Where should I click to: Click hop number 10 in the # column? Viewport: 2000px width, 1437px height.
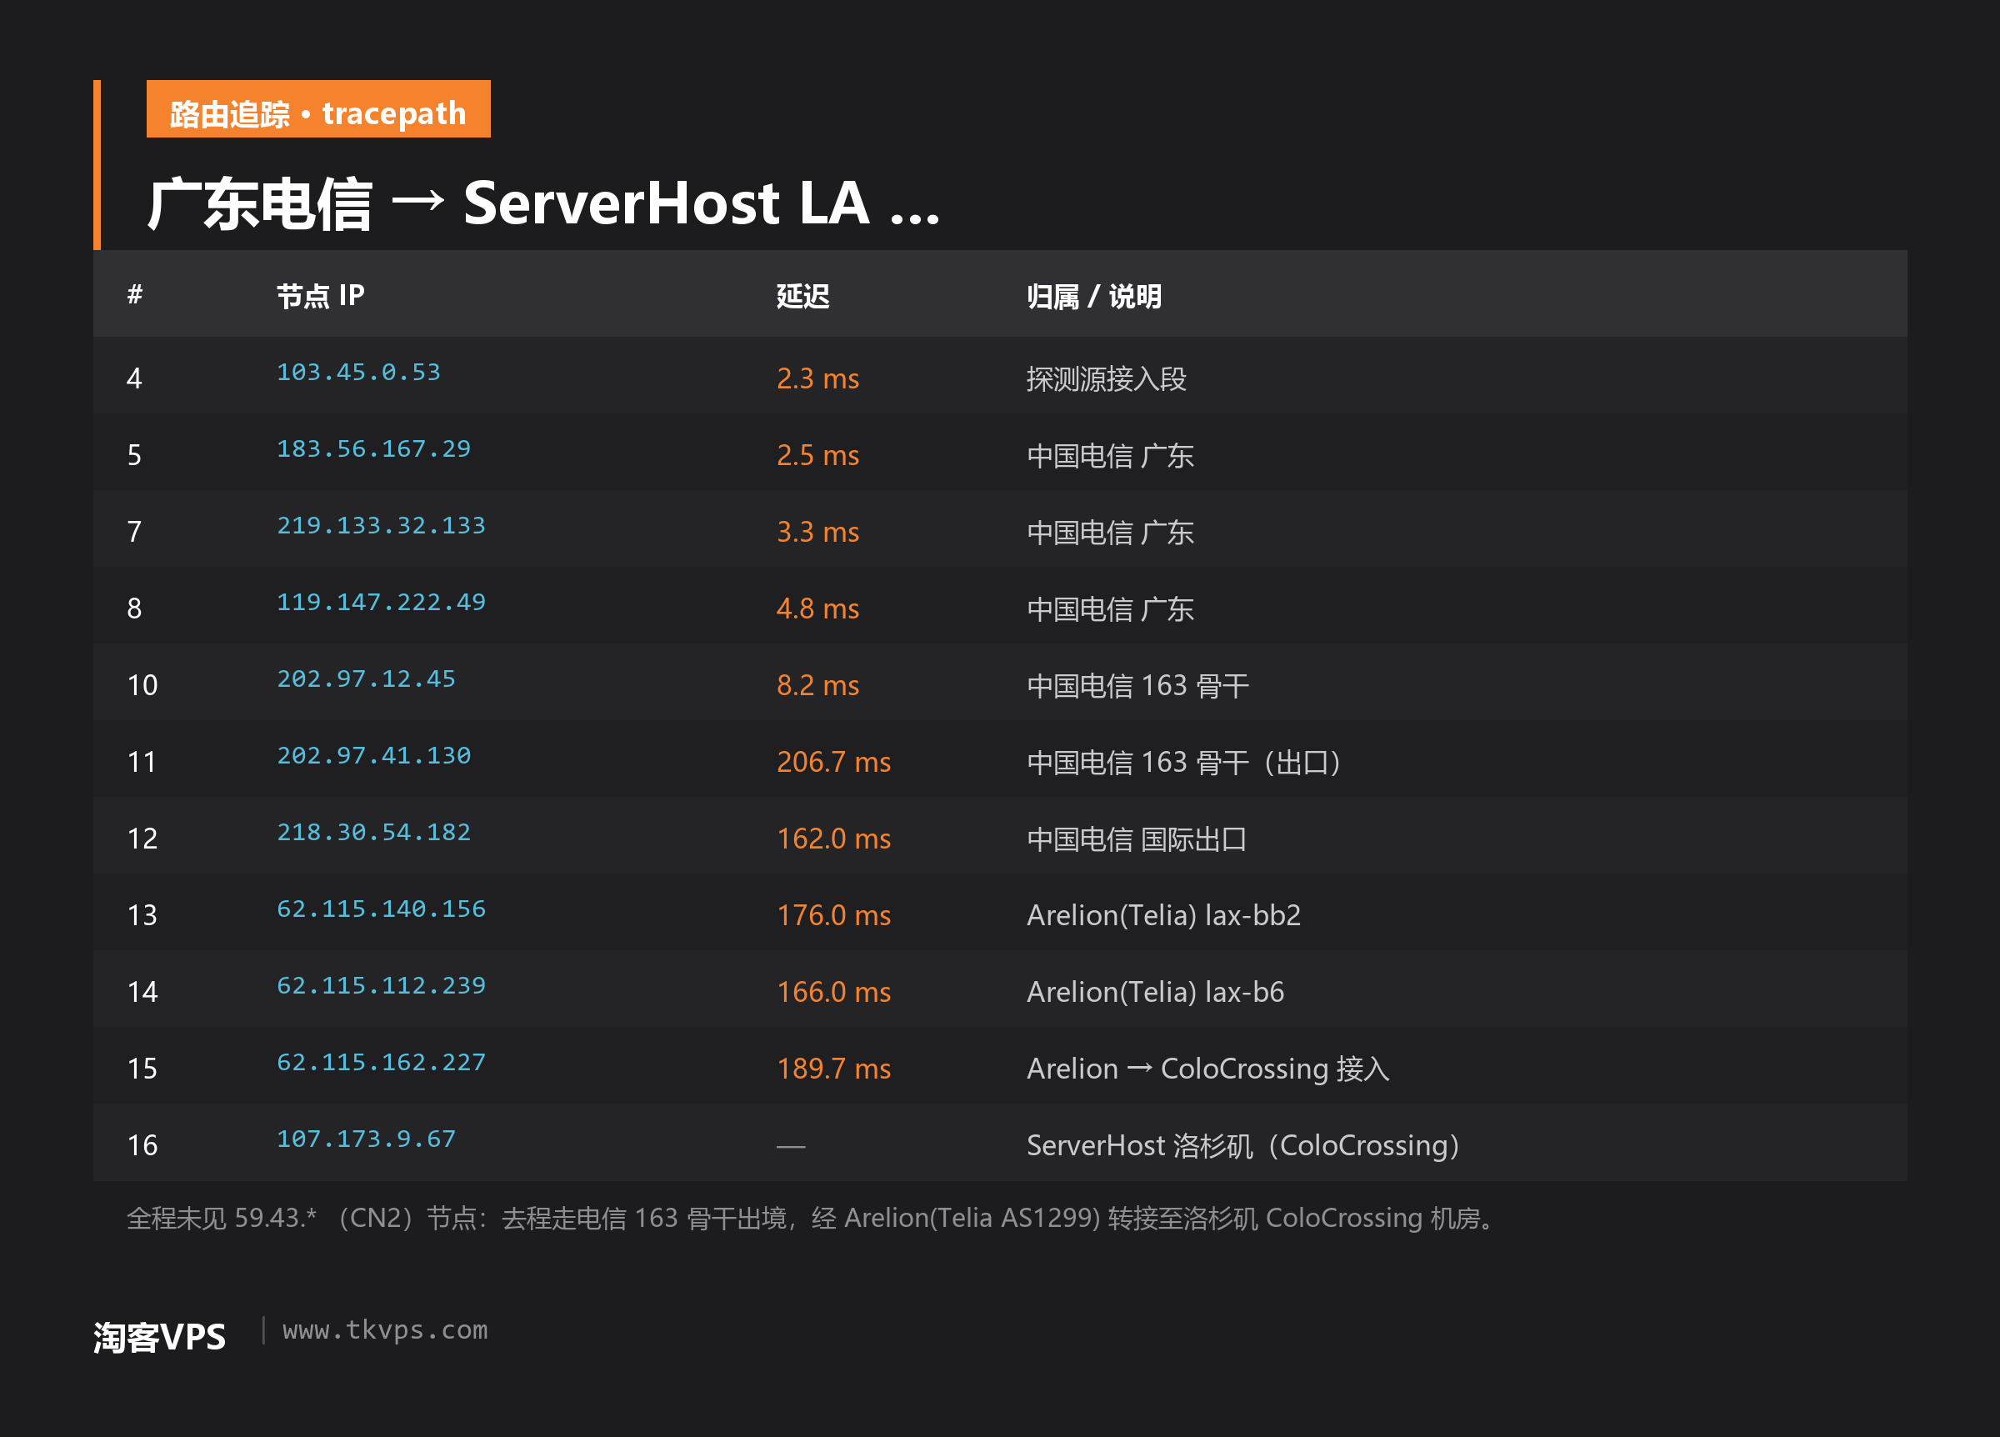[142, 685]
